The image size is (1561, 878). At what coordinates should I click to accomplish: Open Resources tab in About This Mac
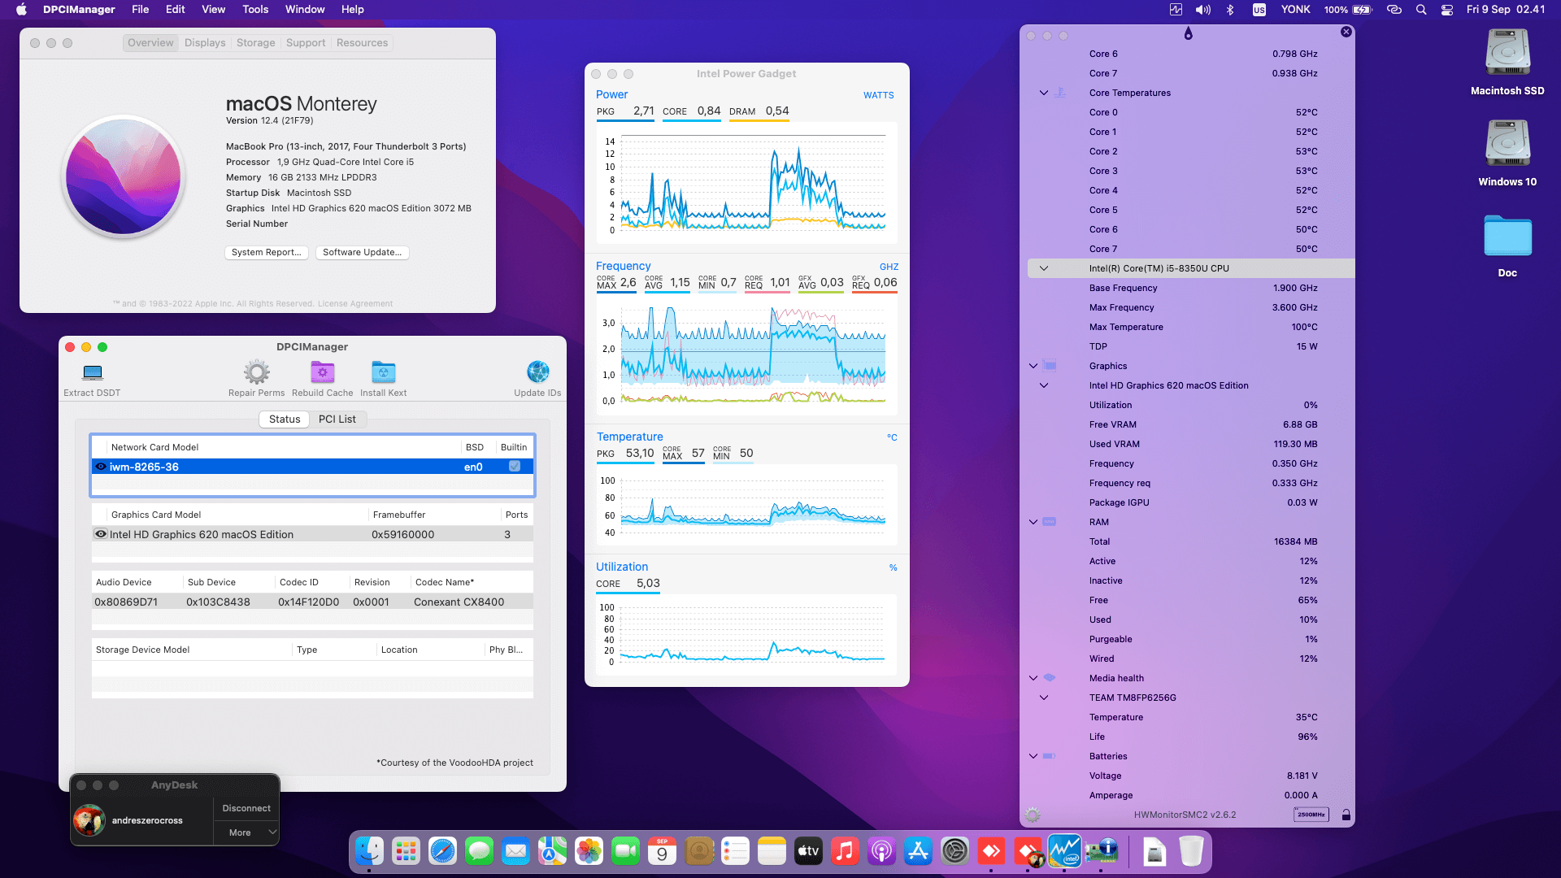tap(362, 43)
